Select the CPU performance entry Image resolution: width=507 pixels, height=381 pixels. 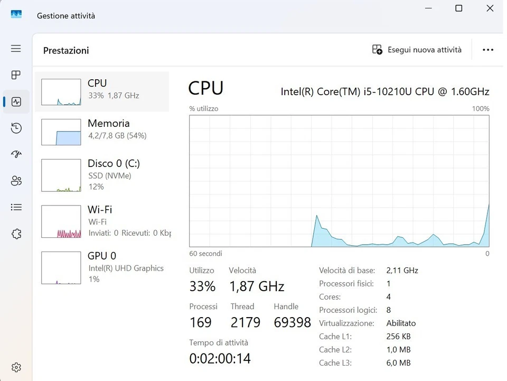pyautogui.click(x=102, y=92)
